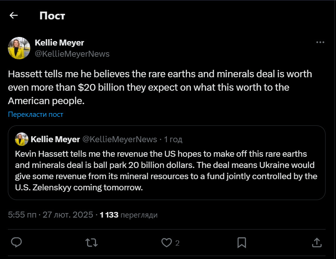The image size is (336, 259).
Task: Go back using the left arrow
Action: (x=14, y=15)
